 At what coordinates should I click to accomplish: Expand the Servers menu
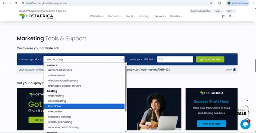click(x=160, y=16)
